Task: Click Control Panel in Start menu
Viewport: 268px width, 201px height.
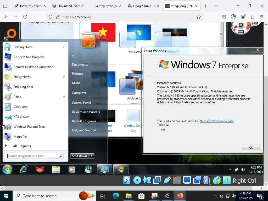Action: (x=81, y=103)
